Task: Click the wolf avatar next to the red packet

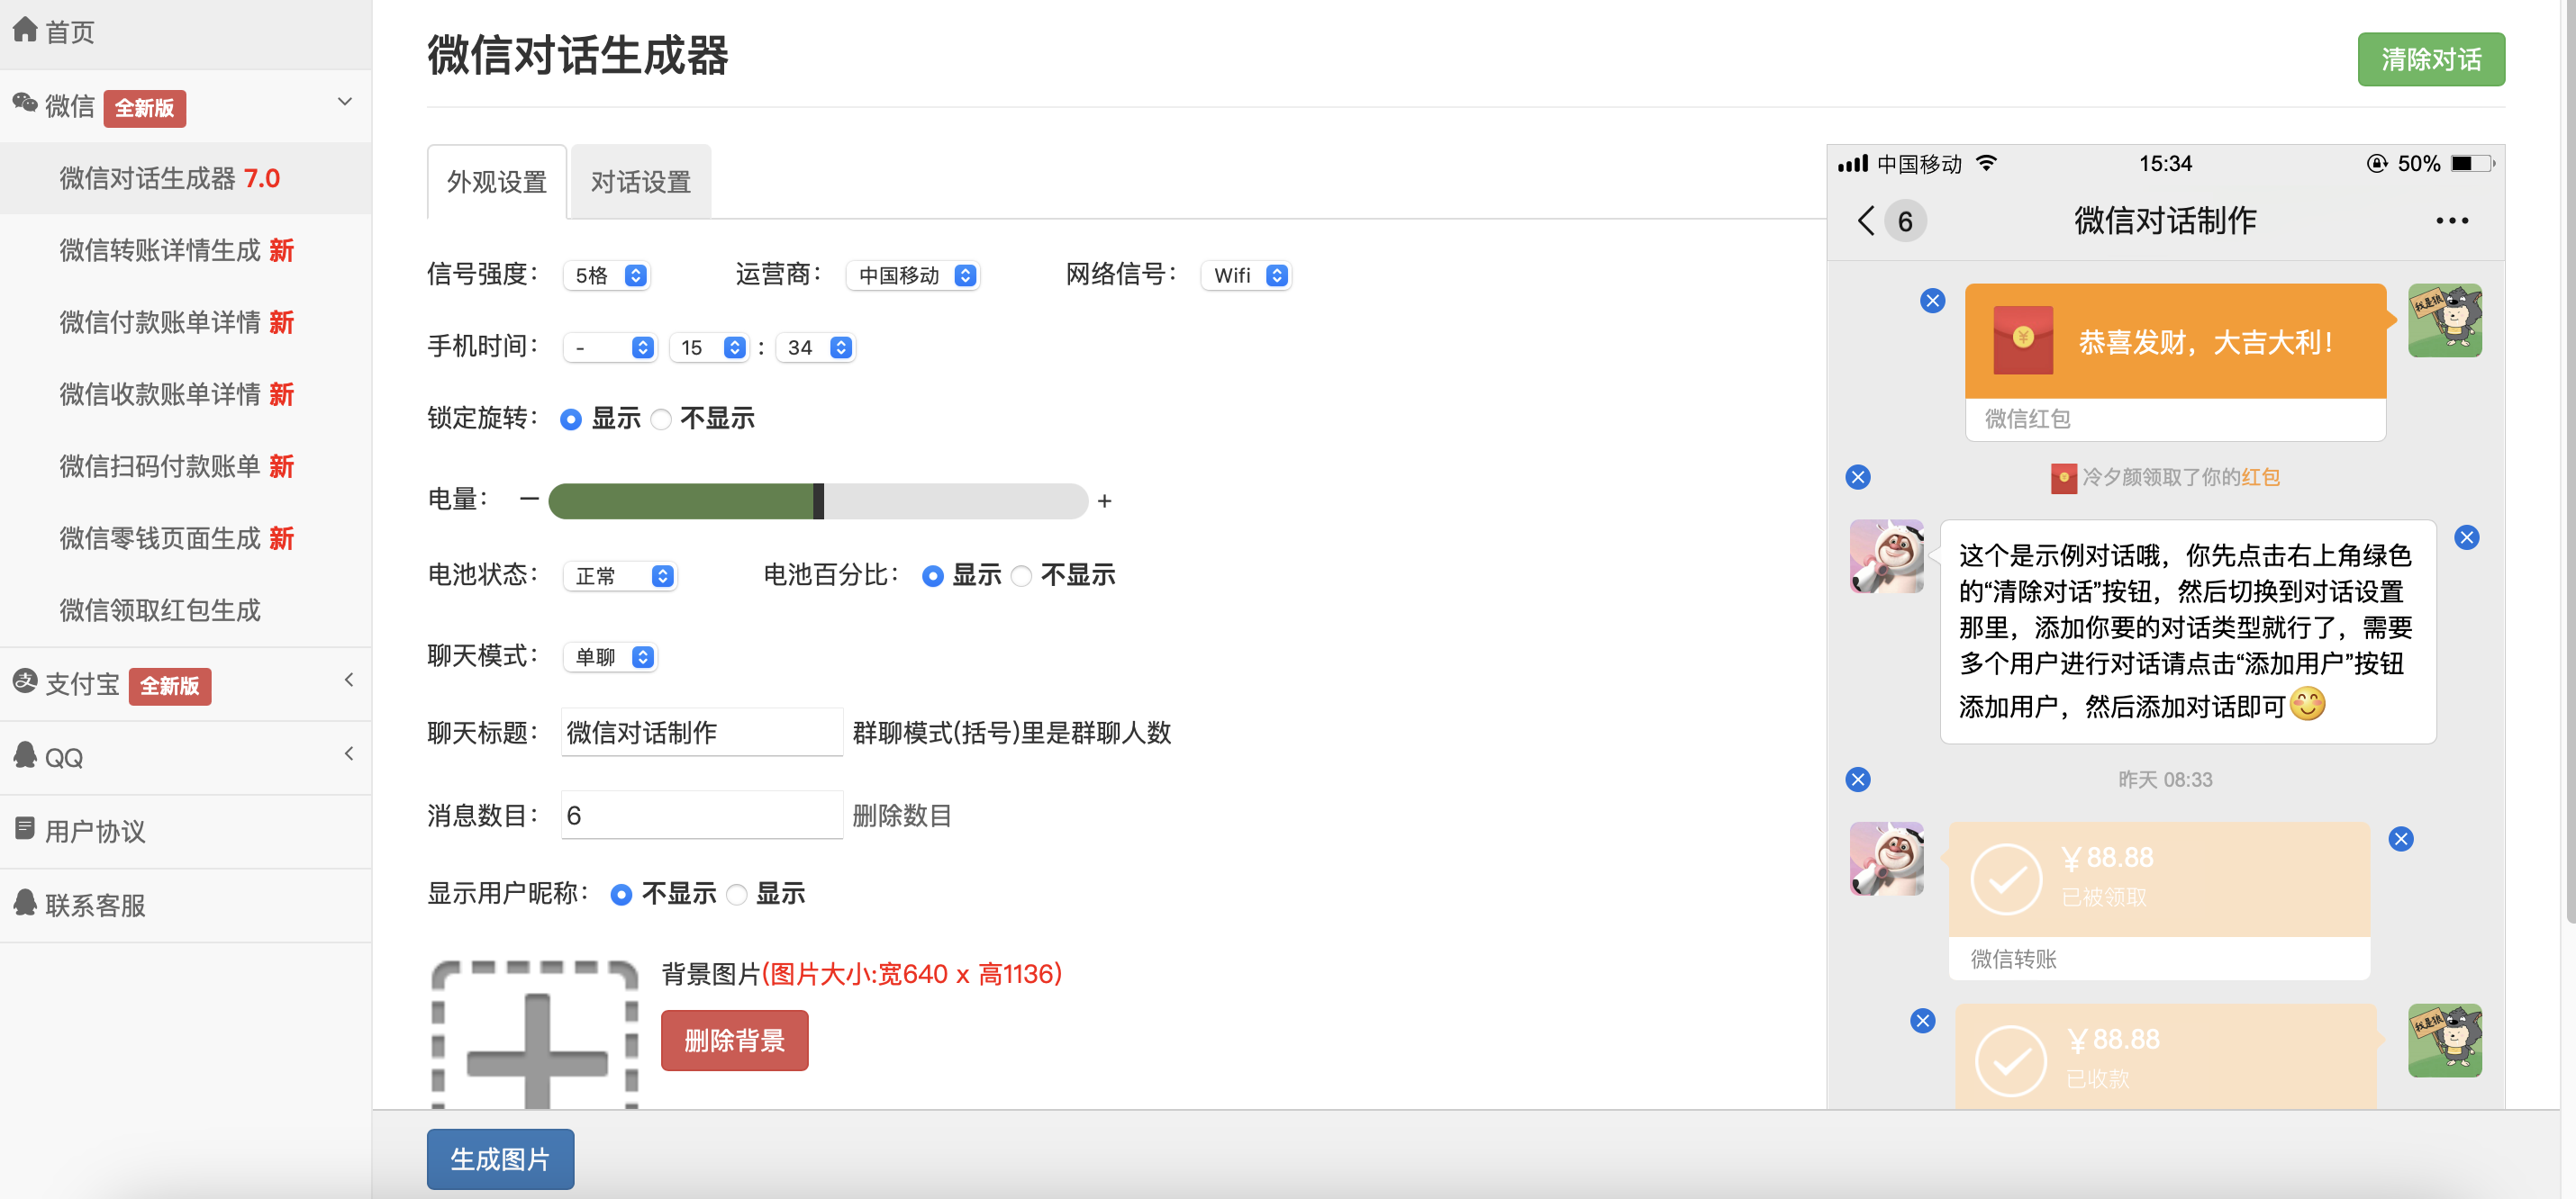Action: pos(2445,320)
